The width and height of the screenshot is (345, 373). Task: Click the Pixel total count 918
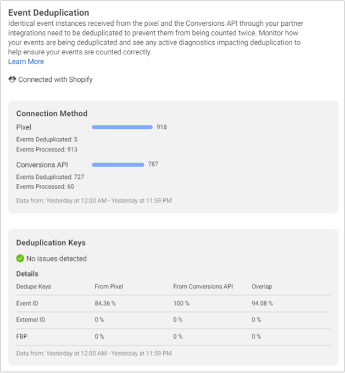click(161, 127)
